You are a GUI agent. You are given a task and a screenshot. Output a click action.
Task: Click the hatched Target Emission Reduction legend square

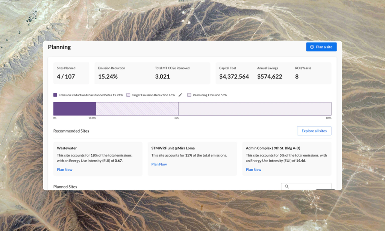click(128, 95)
